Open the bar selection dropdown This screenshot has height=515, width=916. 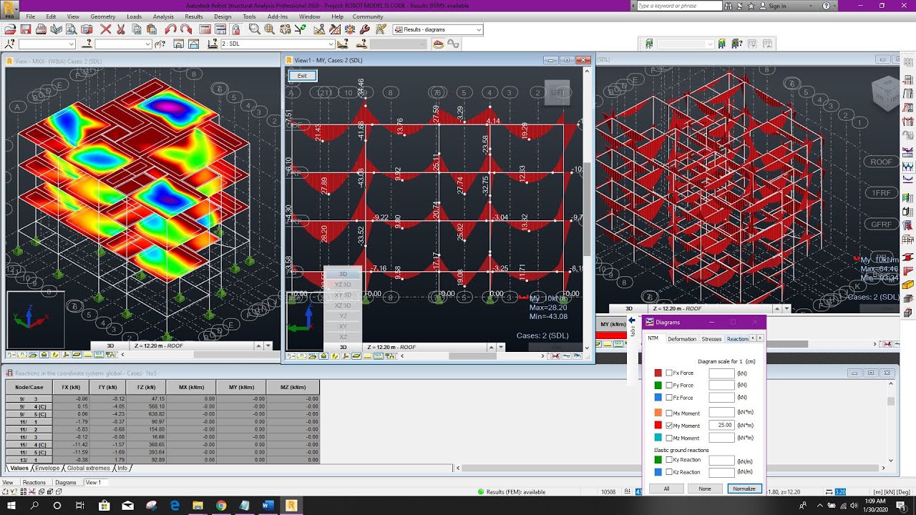148,44
